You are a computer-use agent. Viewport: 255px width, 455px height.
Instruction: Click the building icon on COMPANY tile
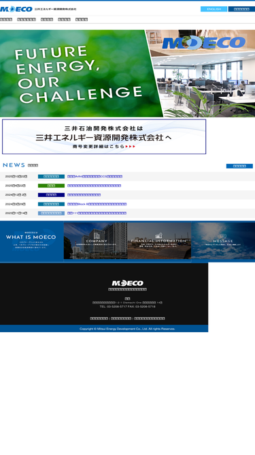pos(97,235)
